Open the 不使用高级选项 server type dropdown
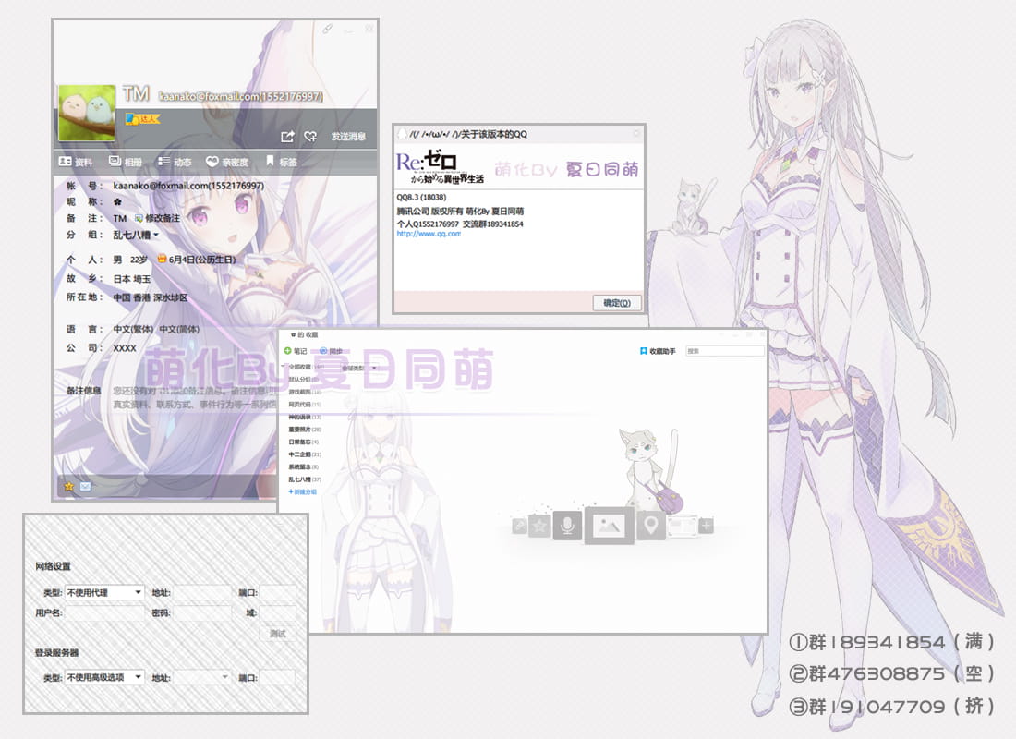The height and width of the screenshot is (739, 1016). [104, 677]
